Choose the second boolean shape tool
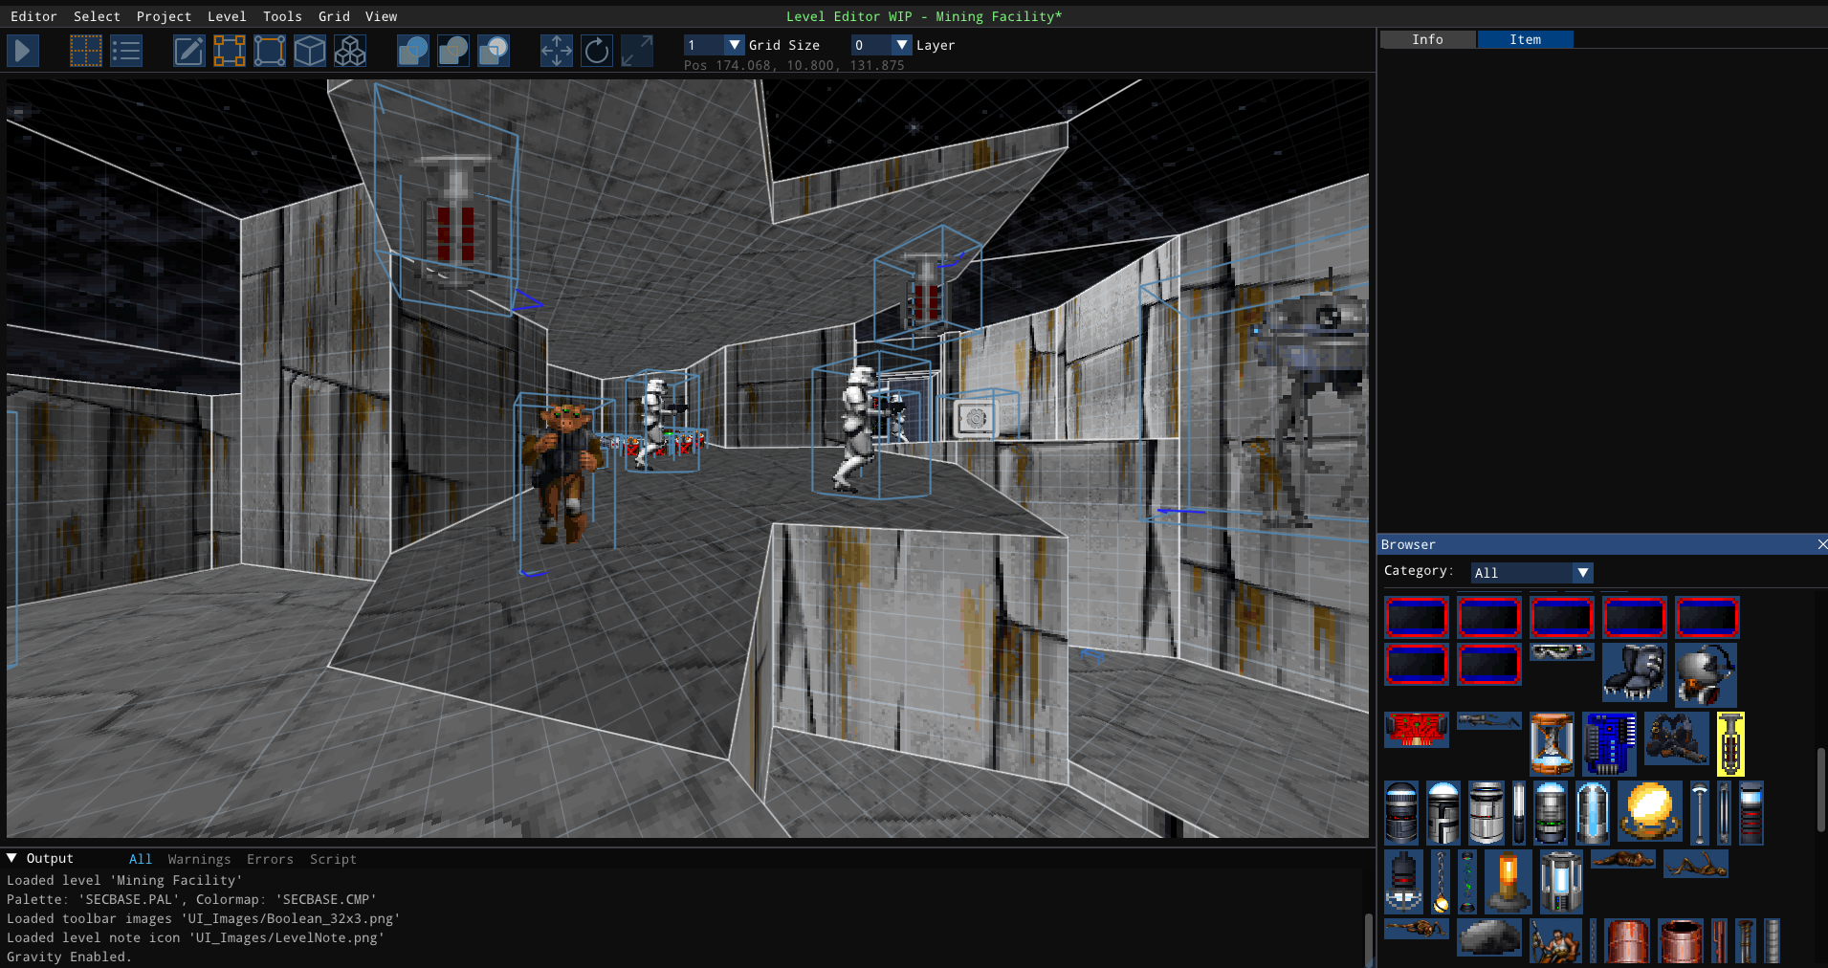 click(x=453, y=51)
